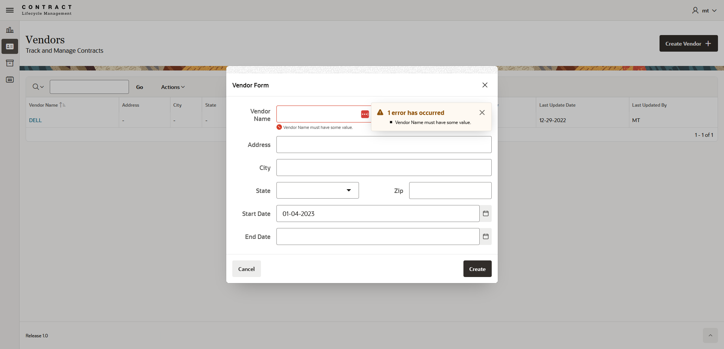
Task: Focus the Address input field
Action: tap(384, 145)
